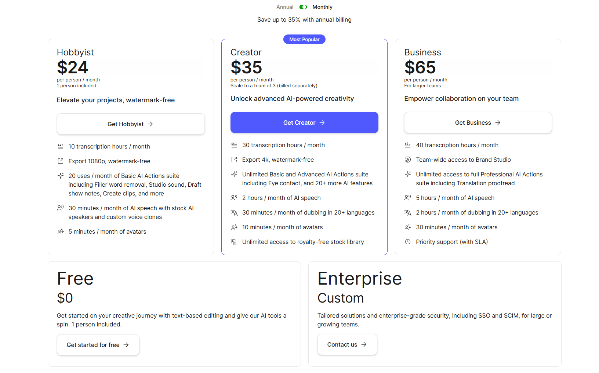
Task: Click AI speech icon in Creator plan
Action: pos(234,198)
